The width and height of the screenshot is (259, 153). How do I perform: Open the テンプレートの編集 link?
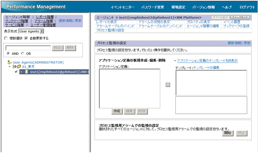pyautogui.click(x=206, y=67)
